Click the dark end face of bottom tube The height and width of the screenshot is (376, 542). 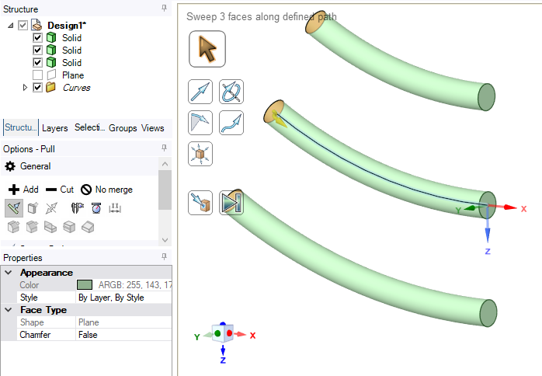tap(488, 313)
